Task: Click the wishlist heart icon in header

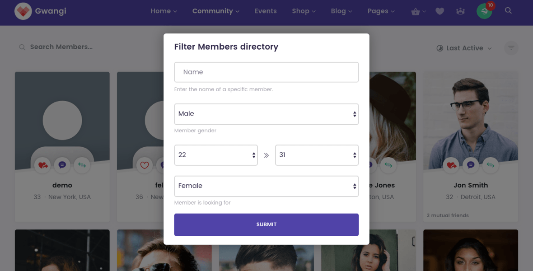Action: pyautogui.click(x=440, y=11)
